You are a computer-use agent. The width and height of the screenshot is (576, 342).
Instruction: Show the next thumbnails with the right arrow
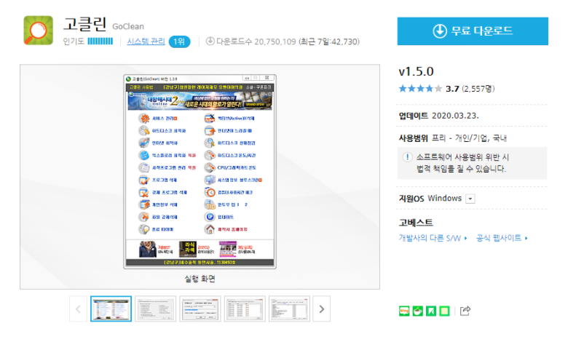pos(321,309)
